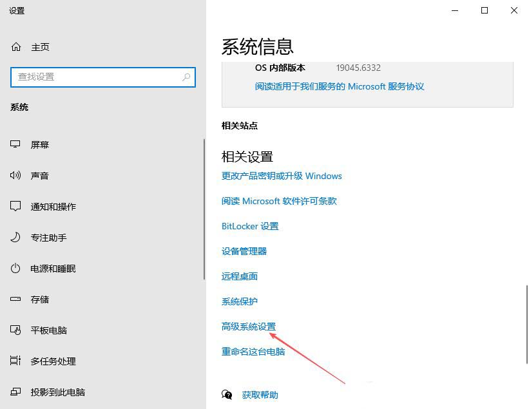The width and height of the screenshot is (529, 409).
Task: Open 多任务处理 settings
Action: [x=53, y=361]
